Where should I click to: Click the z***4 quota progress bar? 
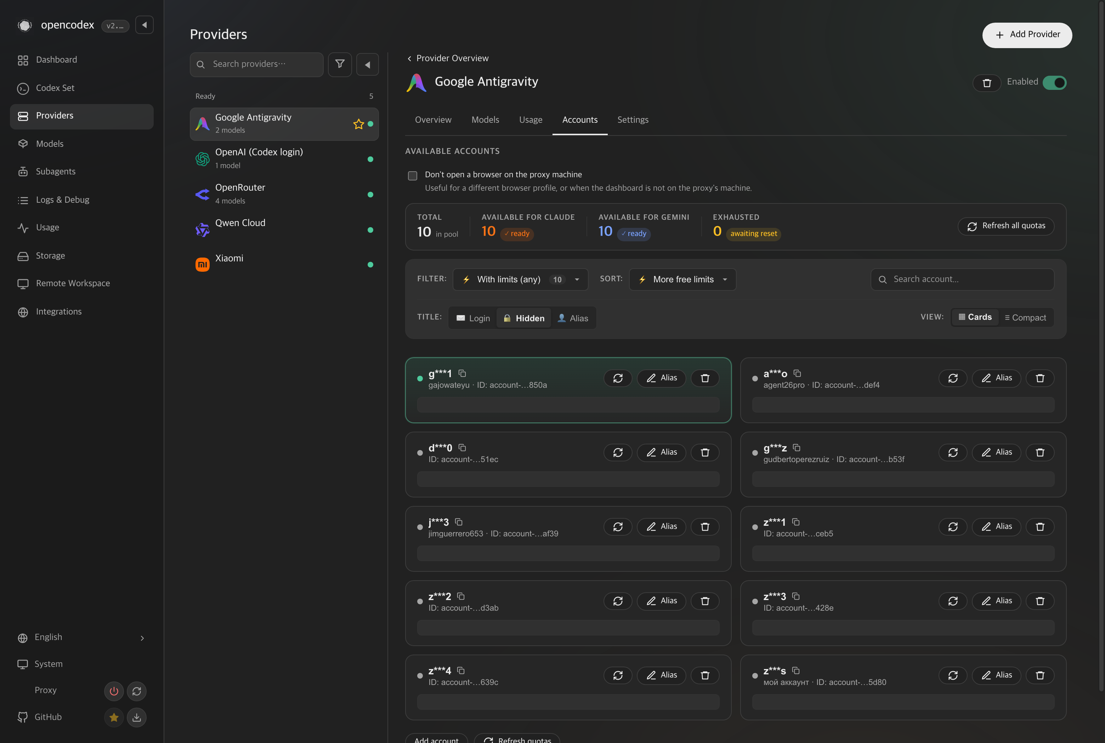tap(568, 702)
